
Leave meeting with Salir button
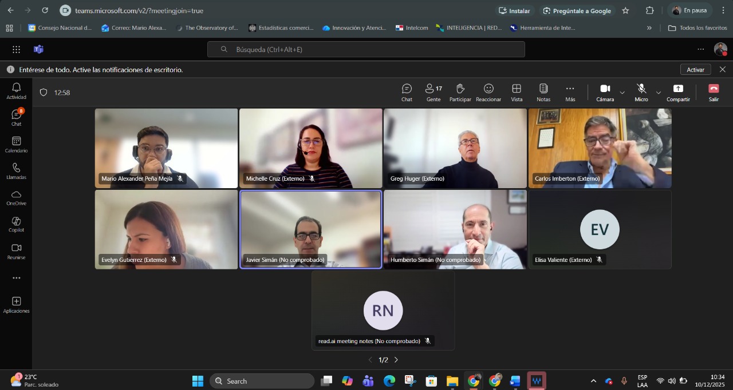(714, 92)
